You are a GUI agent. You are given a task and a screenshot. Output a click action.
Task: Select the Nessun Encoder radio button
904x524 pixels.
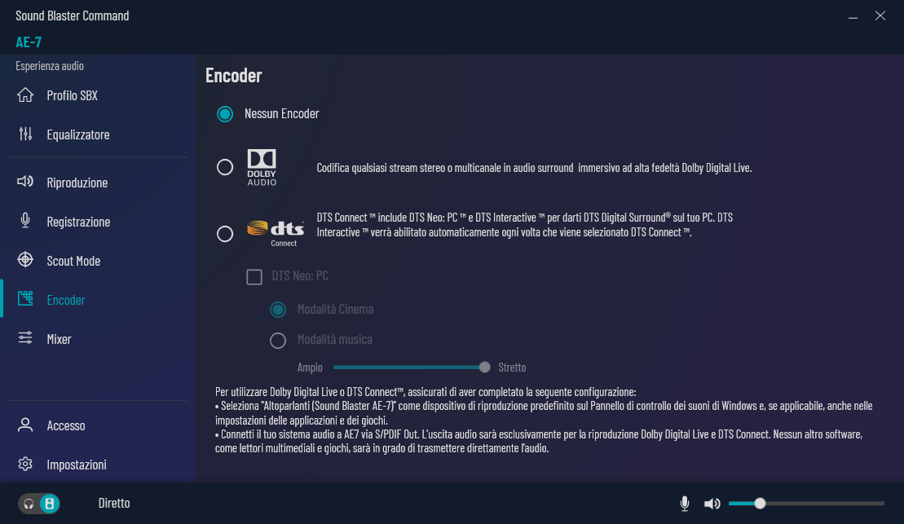click(225, 114)
